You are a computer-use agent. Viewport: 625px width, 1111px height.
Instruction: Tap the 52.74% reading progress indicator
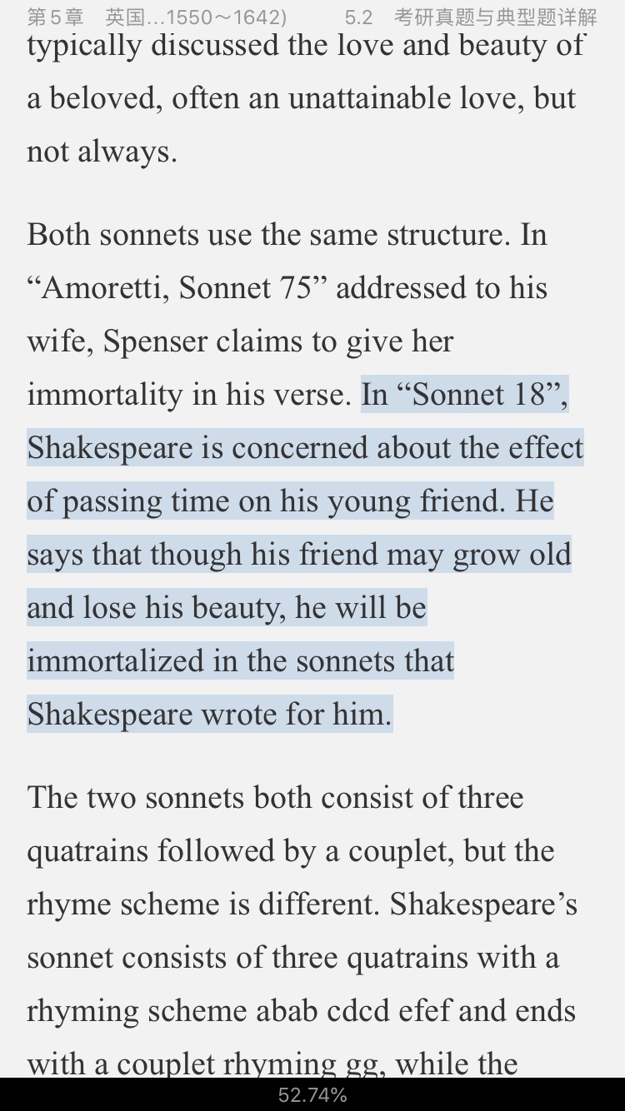[312, 1095]
